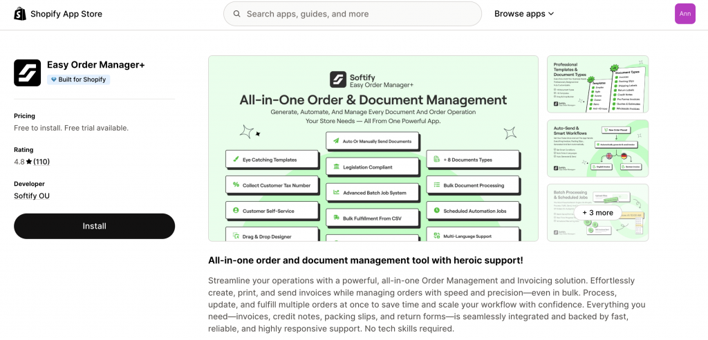Click the Developer heading text
The height and width of the screenshot is (340, 708).
coord(29,184)
